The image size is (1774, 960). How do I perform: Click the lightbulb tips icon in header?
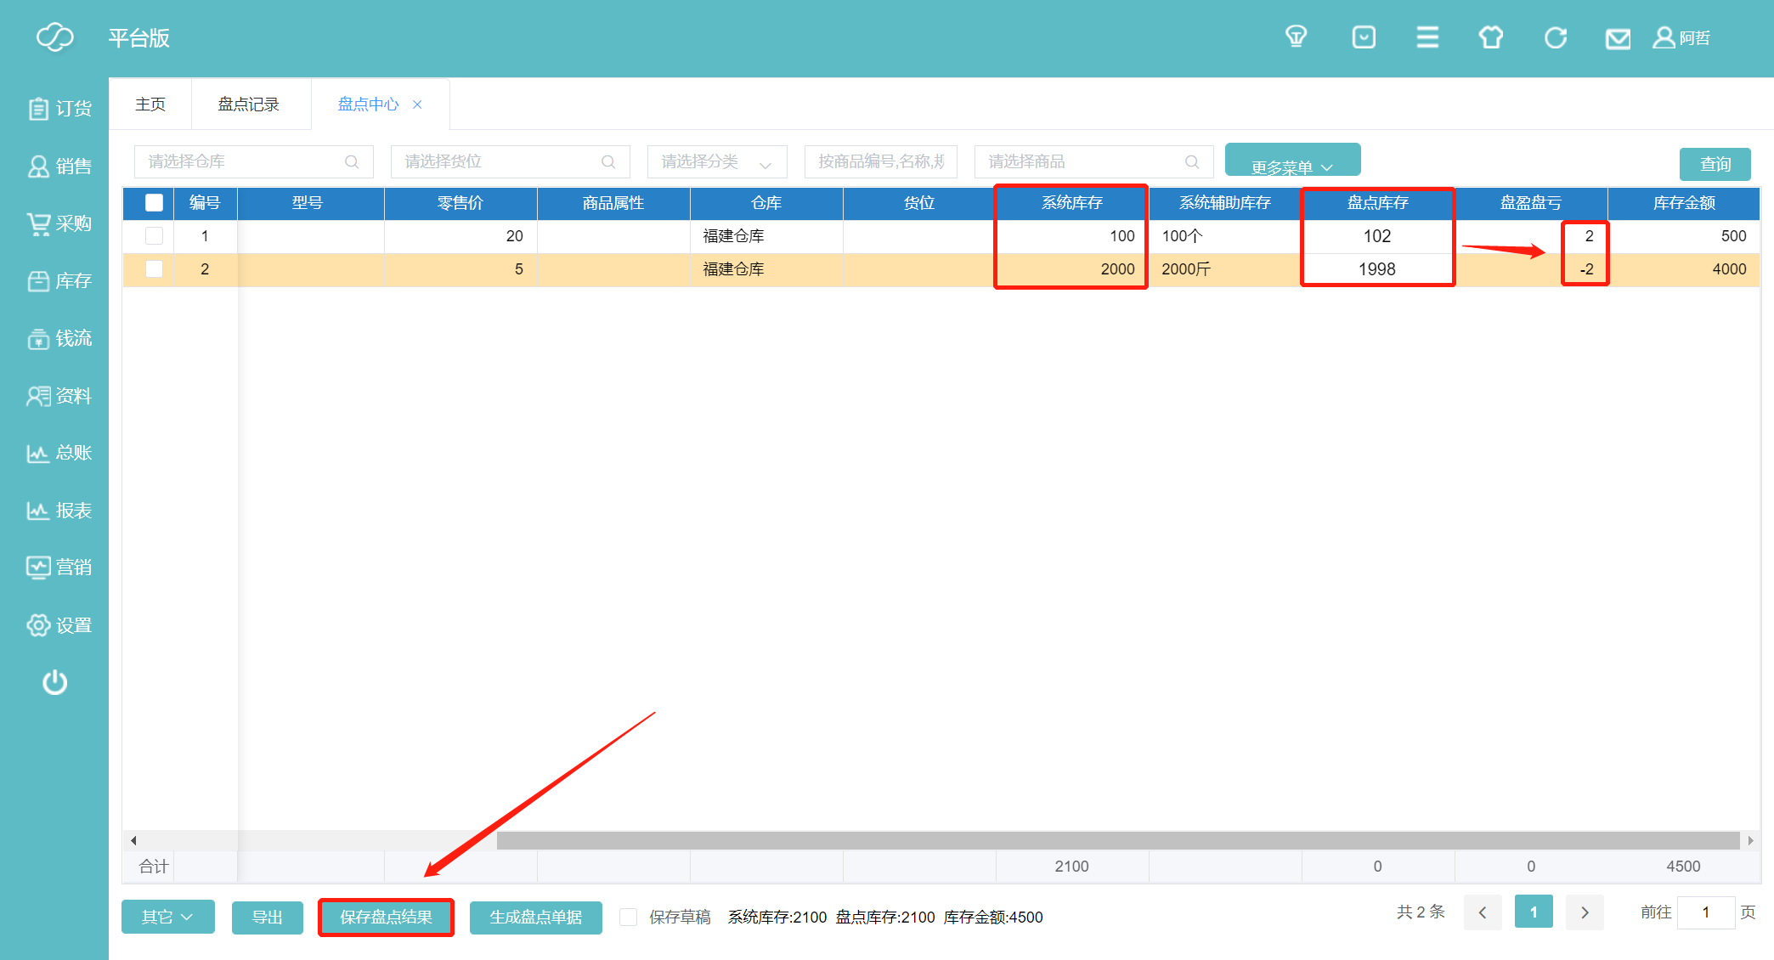click(1296, 37)
